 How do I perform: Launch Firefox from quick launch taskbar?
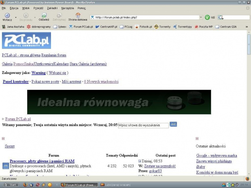[25, 185]
